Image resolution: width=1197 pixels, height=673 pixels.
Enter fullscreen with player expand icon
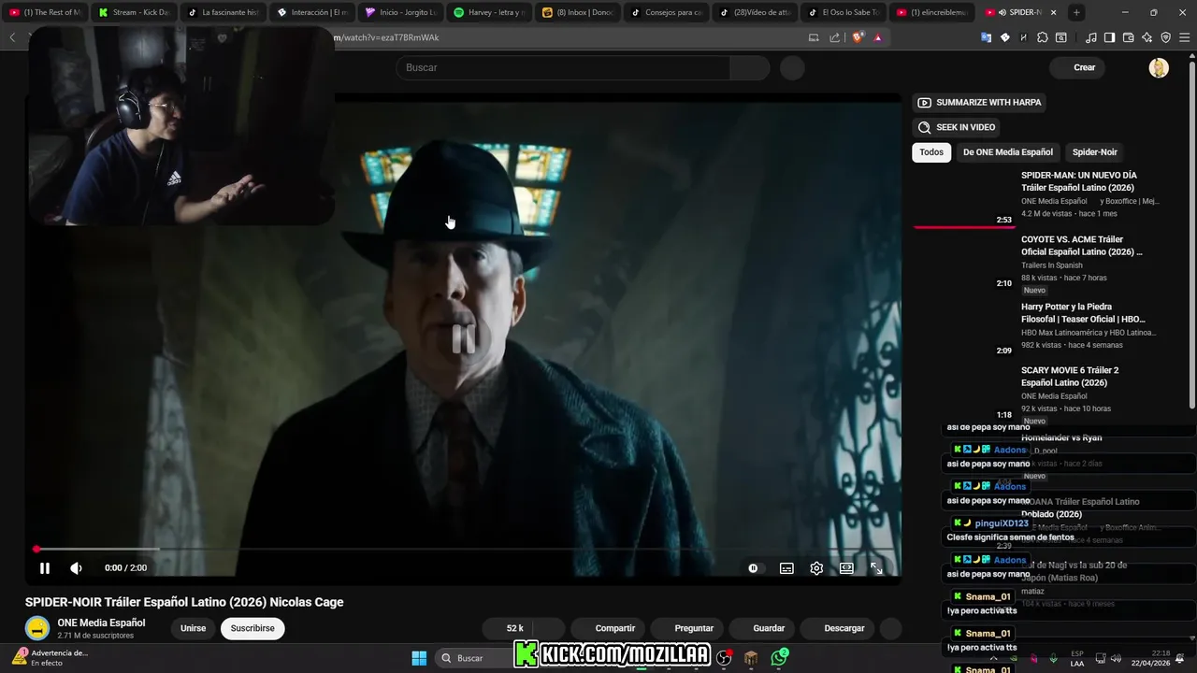(876, 567)
